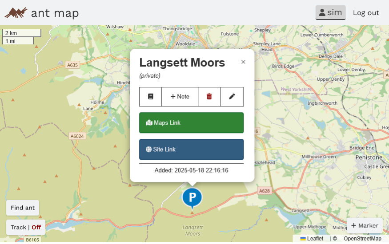Close the Langsett Moors popup
The image size is (389, 244).
[243, 62]
